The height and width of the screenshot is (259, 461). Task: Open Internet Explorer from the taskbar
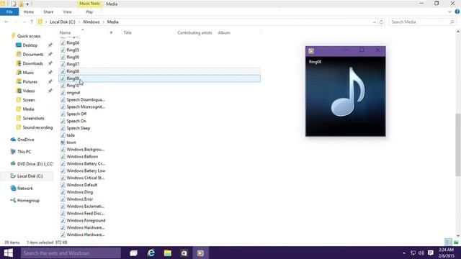point(151,253)
